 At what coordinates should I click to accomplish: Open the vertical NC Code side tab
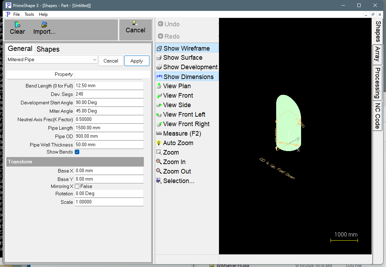pyautogui.click(x=378, y=116)
